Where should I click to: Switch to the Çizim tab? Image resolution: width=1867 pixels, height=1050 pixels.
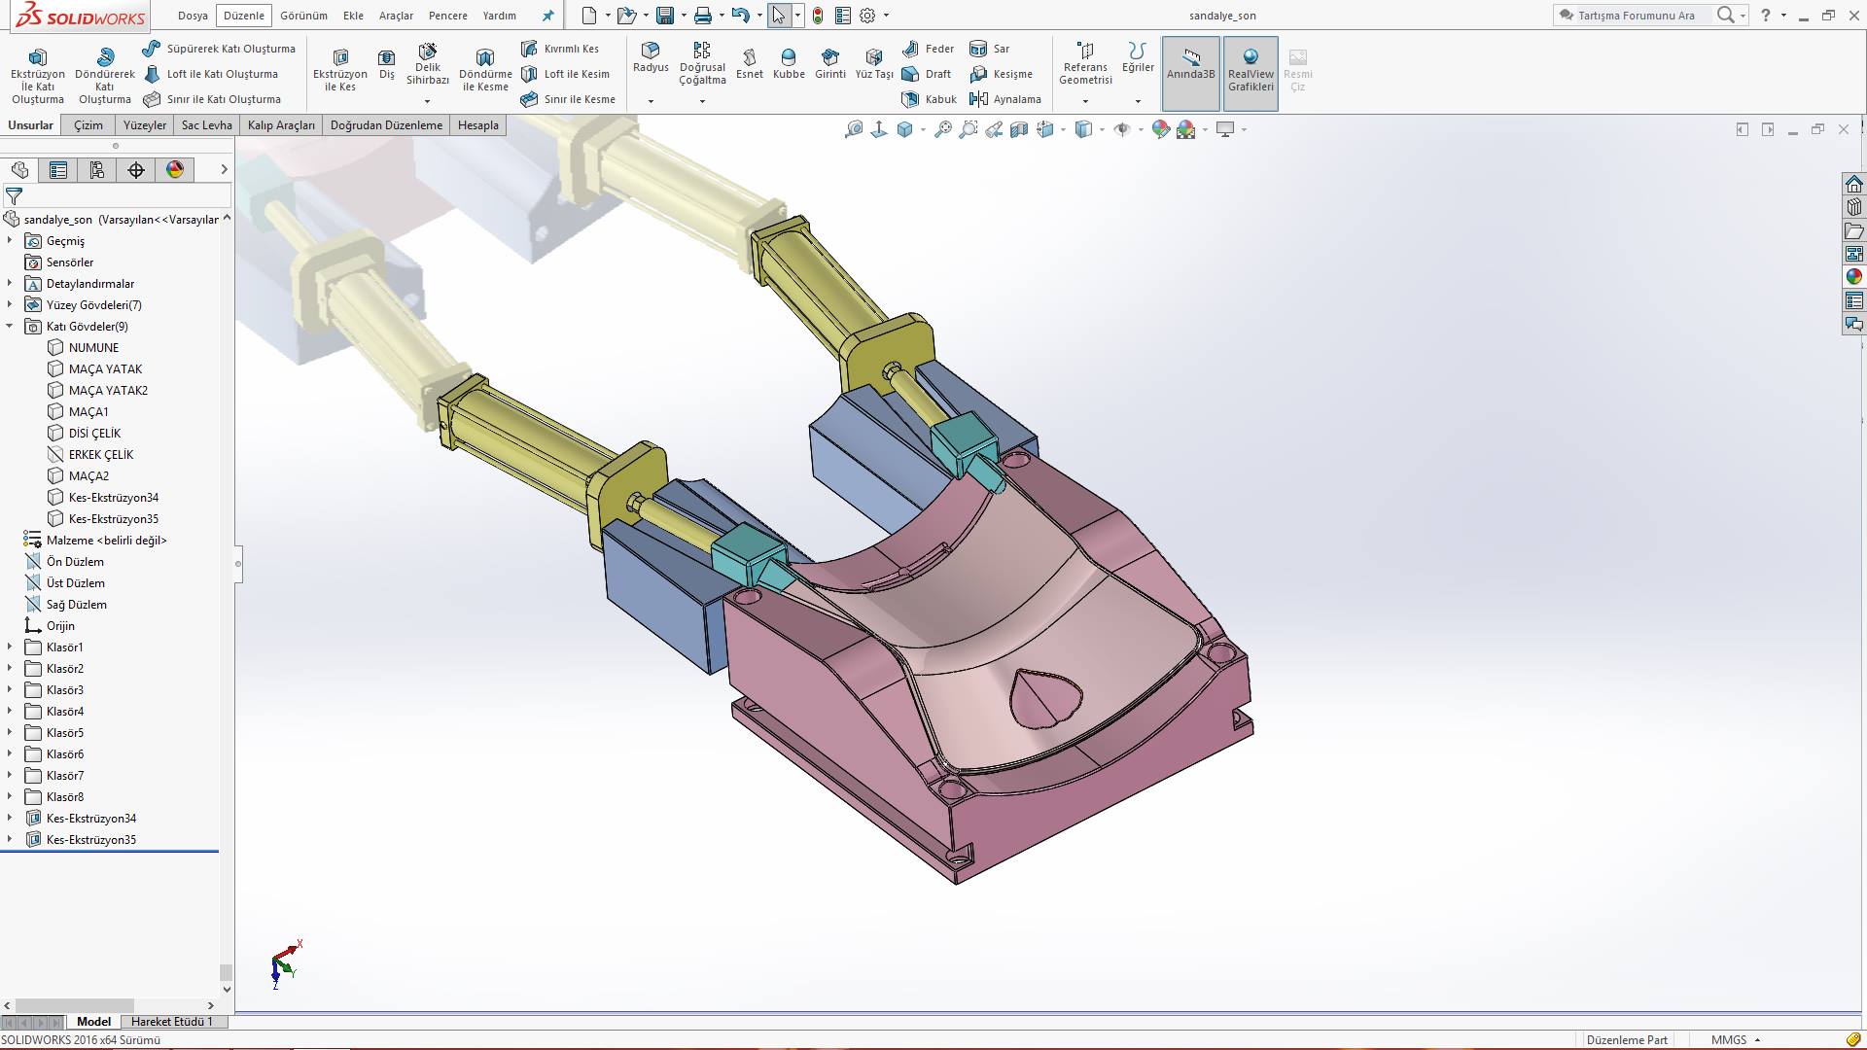[88, 125]
